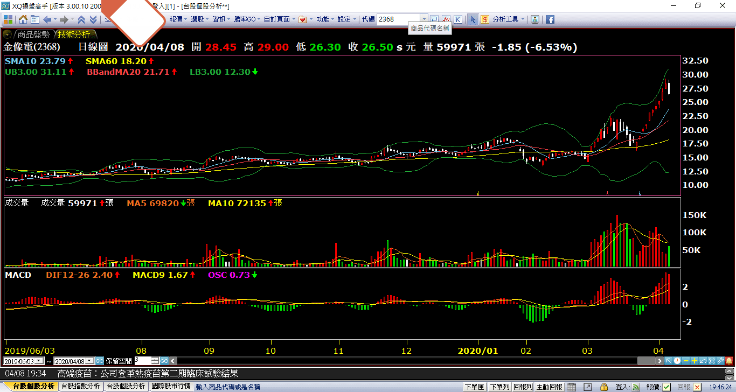Click the home icon in toolbar
The height and width of the screenshot is (392, 736).
coord(23,19)
